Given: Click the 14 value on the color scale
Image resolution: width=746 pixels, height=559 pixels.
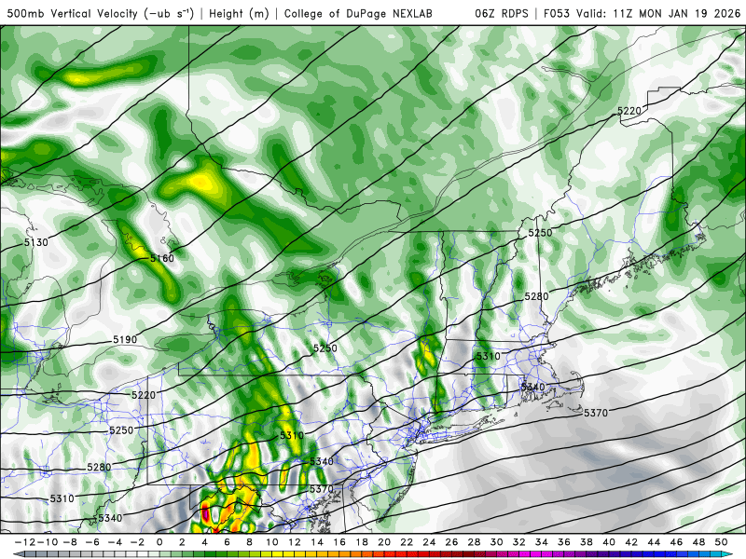Looking at the screenshot, I should point(317,542).
